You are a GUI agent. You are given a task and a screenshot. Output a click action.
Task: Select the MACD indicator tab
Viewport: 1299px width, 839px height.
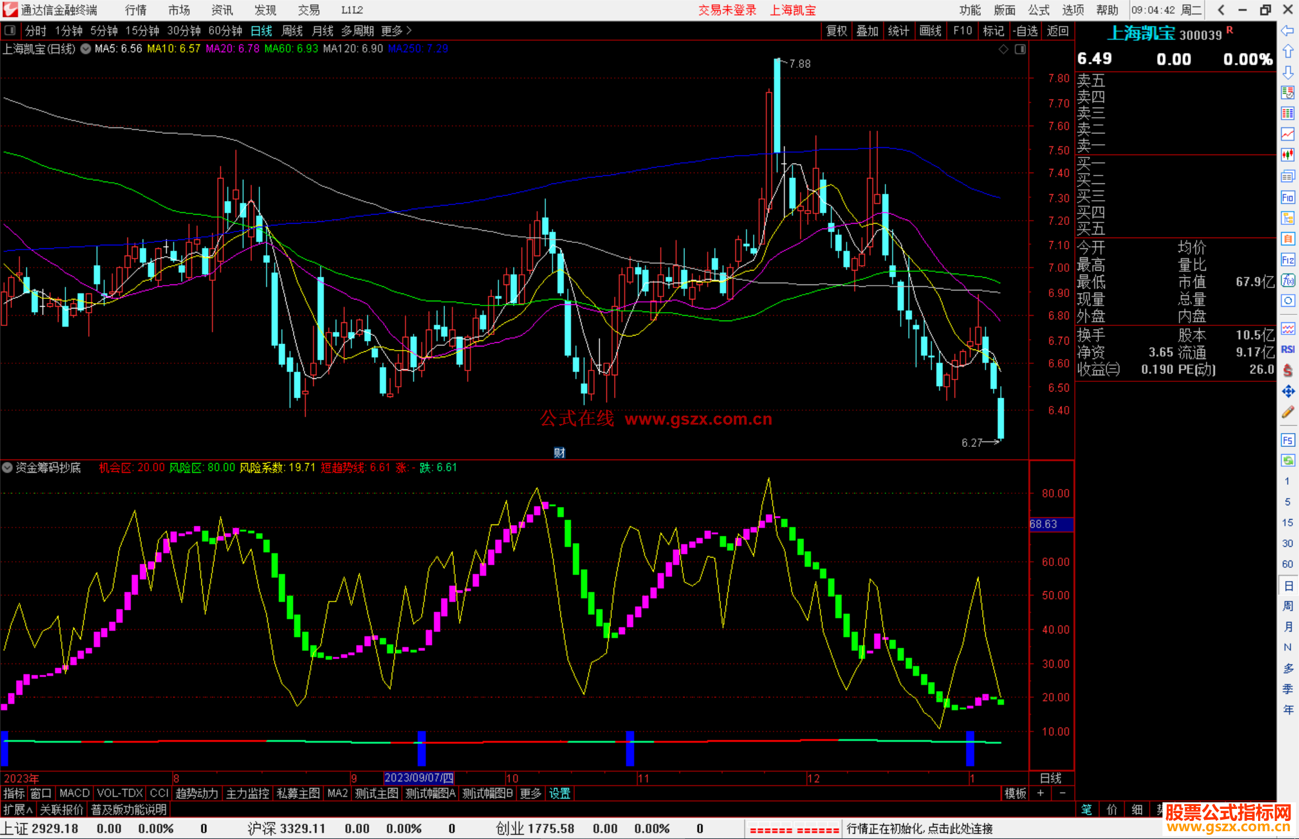click(74, 793)
